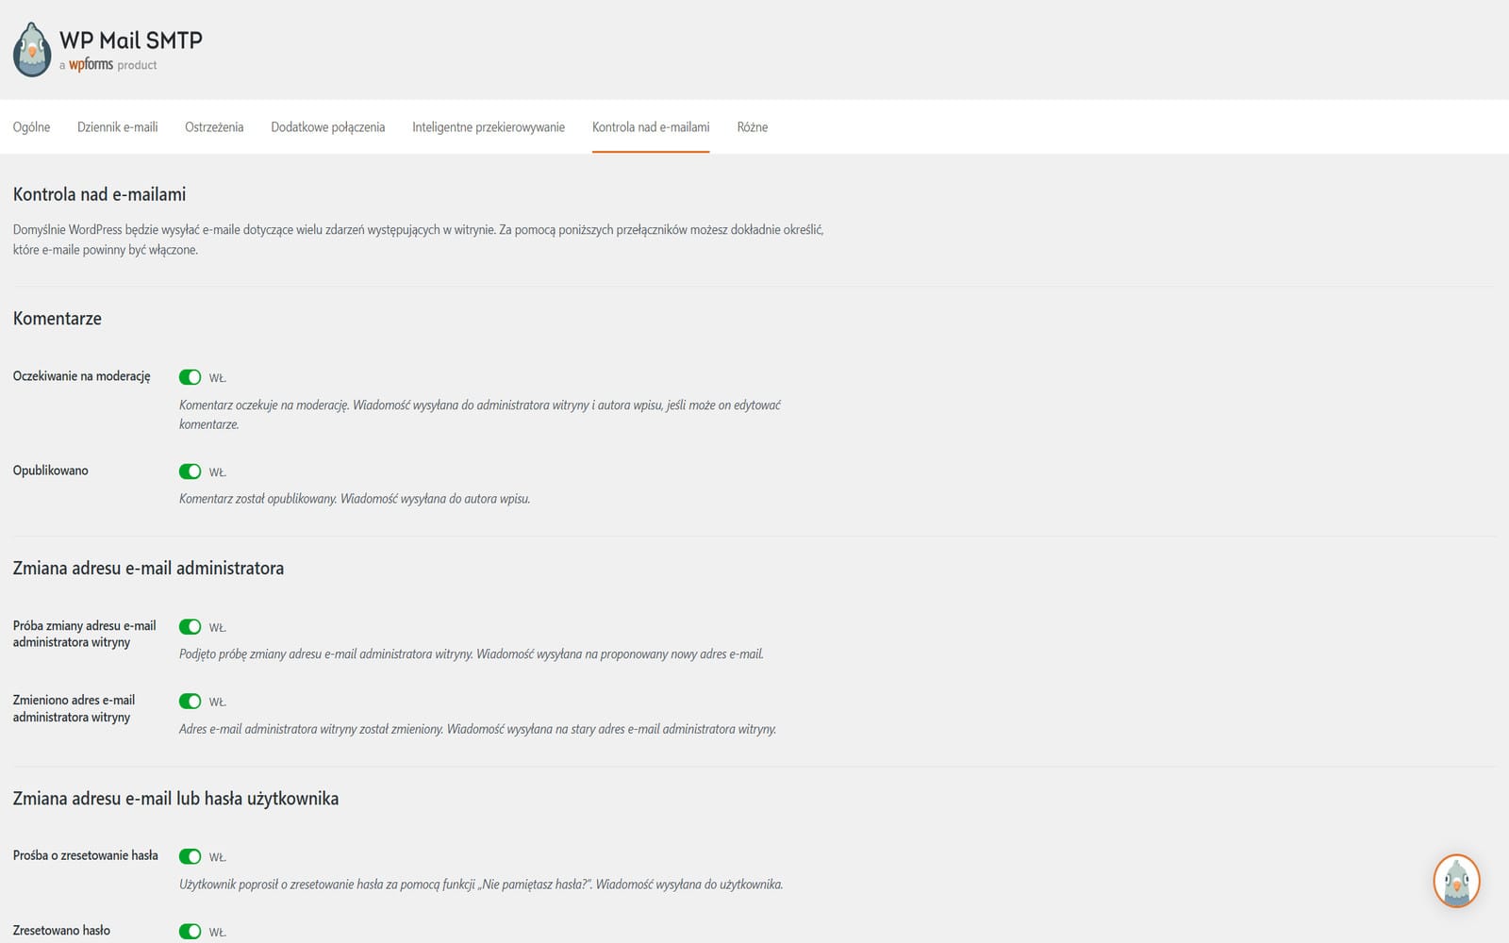
Task: Click the Prośba o zresetowanie hasła label
Action: click(86, 856)
